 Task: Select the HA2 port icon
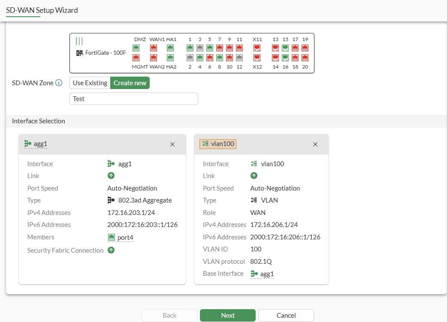tap(170, 58)
